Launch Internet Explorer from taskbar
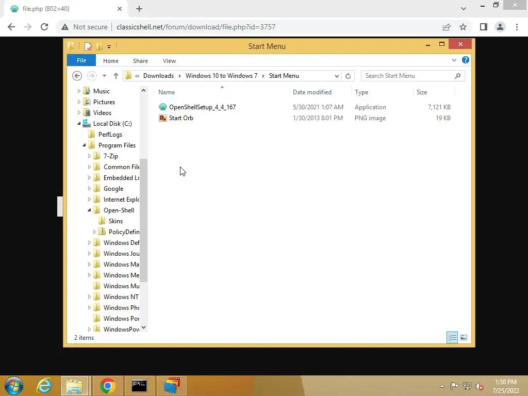Viewport: 528px width, 396px height. click(44, 386)
